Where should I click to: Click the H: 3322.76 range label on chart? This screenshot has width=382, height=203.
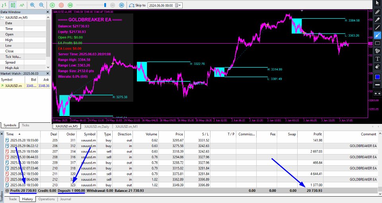(x=197, y=64)
